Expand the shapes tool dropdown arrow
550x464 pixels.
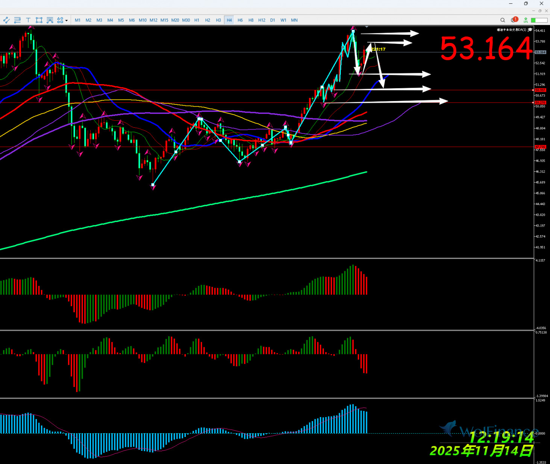67,21
